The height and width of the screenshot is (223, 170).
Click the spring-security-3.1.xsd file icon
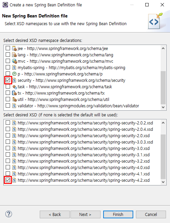tap(14, 155)
